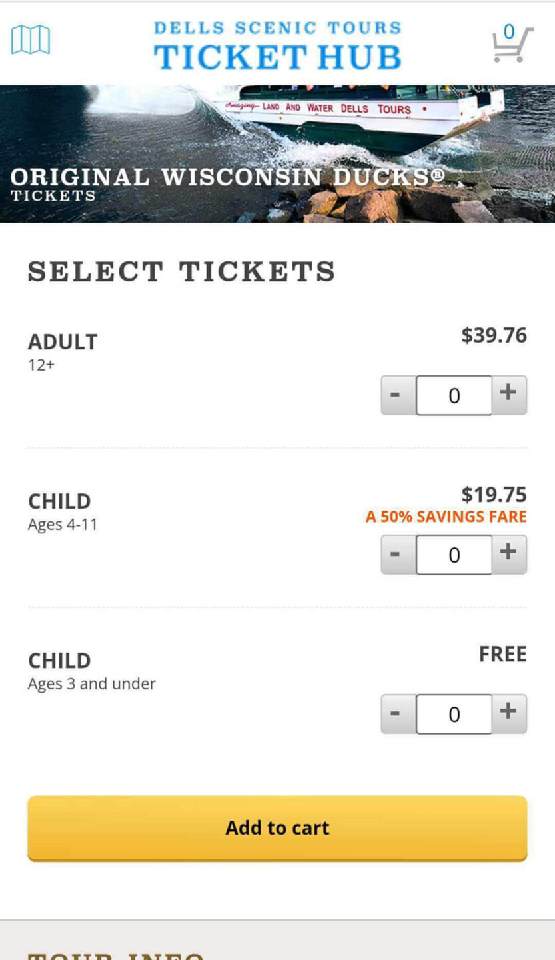
Task: Tap the Dells Scenic Tours Ticket Hub logo
Action: tap(277, 46)
